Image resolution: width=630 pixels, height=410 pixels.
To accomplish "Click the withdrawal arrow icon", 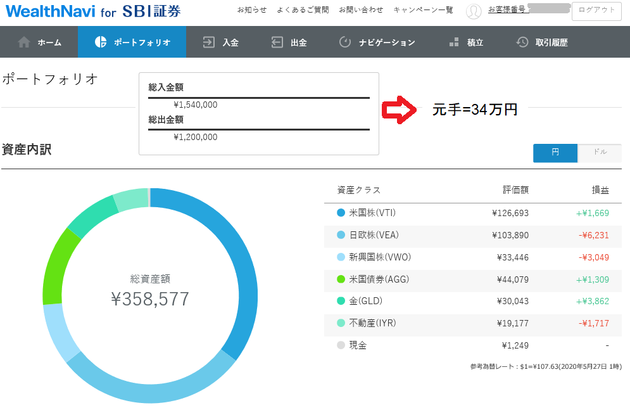I will coord(277,42).
